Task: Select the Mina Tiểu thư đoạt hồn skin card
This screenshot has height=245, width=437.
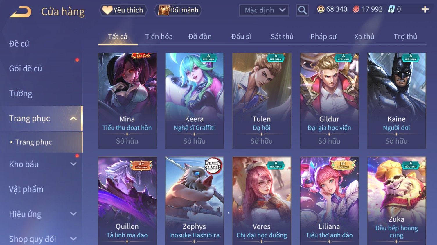Action: click(x=127, y=101)
